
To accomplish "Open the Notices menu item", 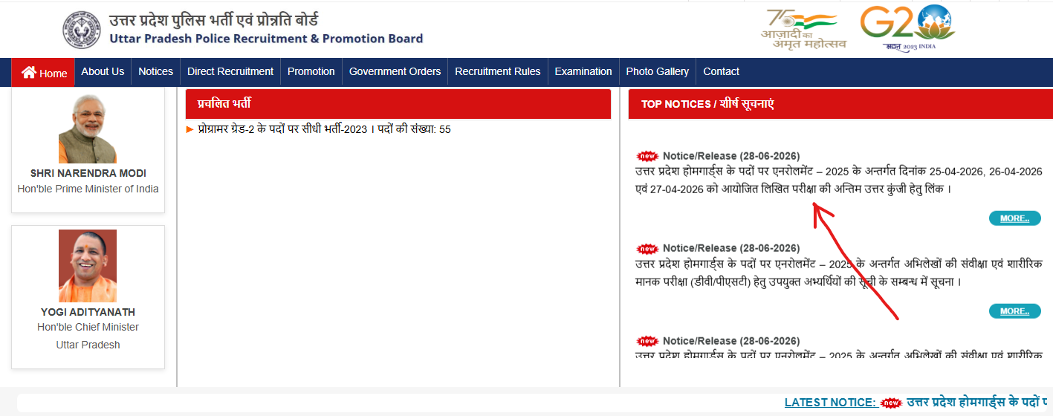I will click(x=155, y=71).
